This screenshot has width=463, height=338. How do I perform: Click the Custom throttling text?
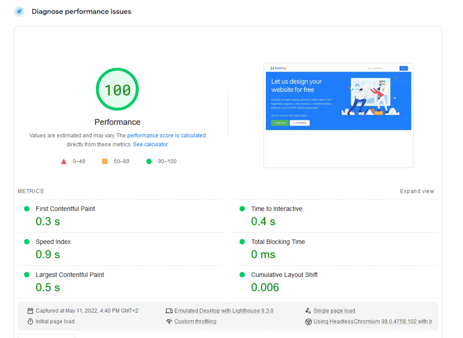195,322
